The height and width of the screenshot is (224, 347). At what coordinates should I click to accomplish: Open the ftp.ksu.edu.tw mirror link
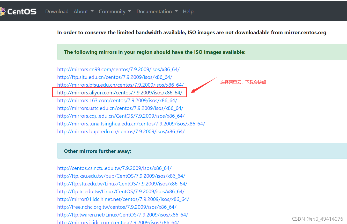[121, 176]
